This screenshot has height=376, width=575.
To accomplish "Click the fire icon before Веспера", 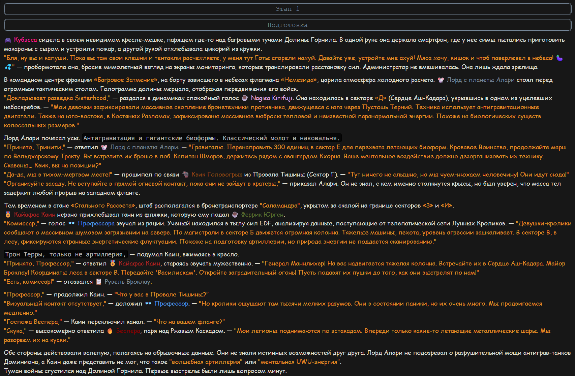I will (110, 331).
